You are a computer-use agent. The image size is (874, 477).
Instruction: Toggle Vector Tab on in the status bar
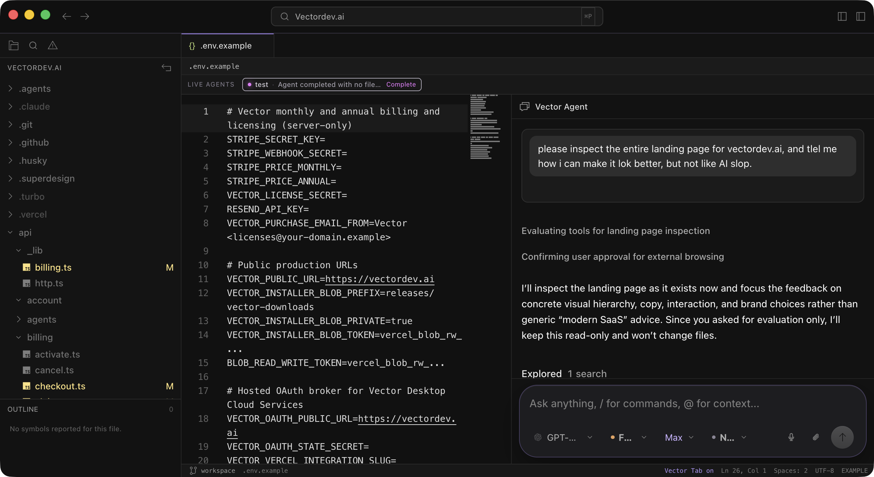[x=689, y=471]
